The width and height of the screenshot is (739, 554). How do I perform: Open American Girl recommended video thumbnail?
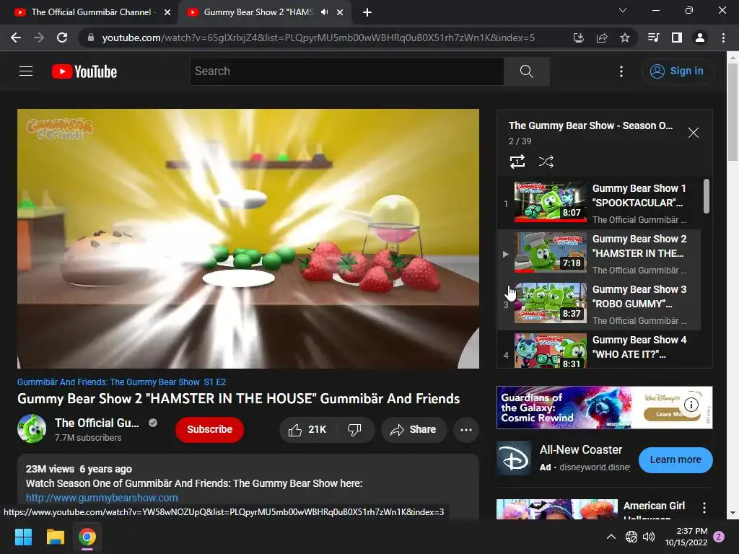click(x=557, y=509)
